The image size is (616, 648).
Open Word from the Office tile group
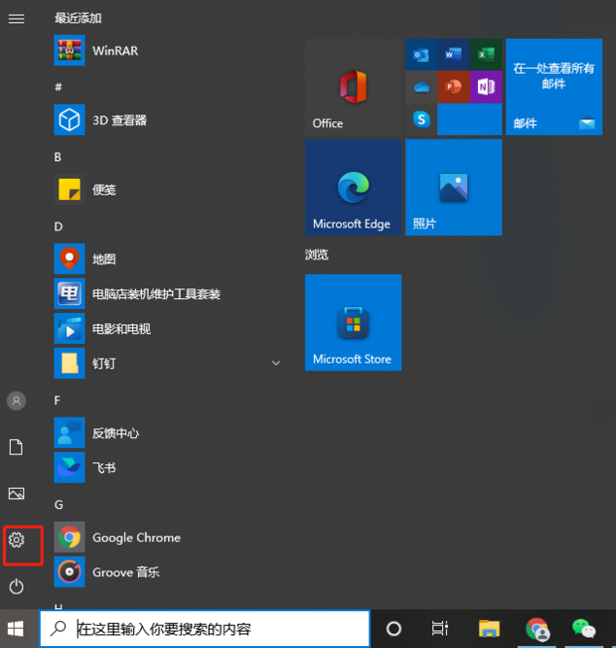pyautogui.click(x=454, y=55)
